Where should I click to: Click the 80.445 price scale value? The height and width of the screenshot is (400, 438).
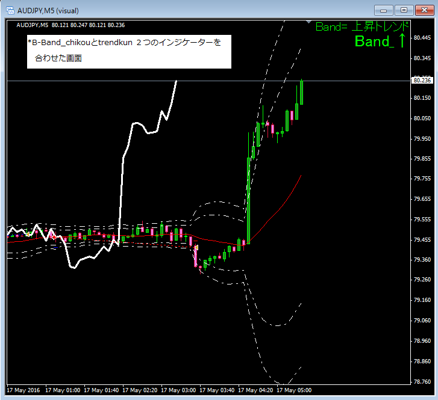[x=422, y=38]
